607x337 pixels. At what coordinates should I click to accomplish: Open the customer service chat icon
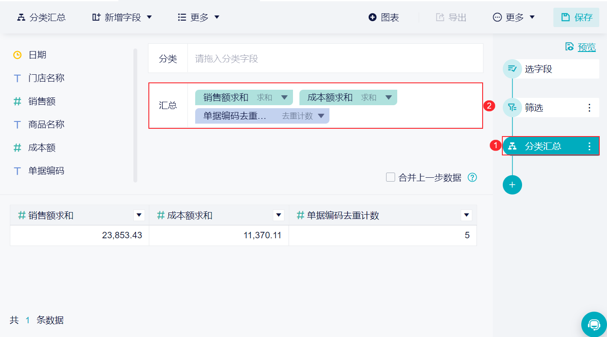point(594,324)
